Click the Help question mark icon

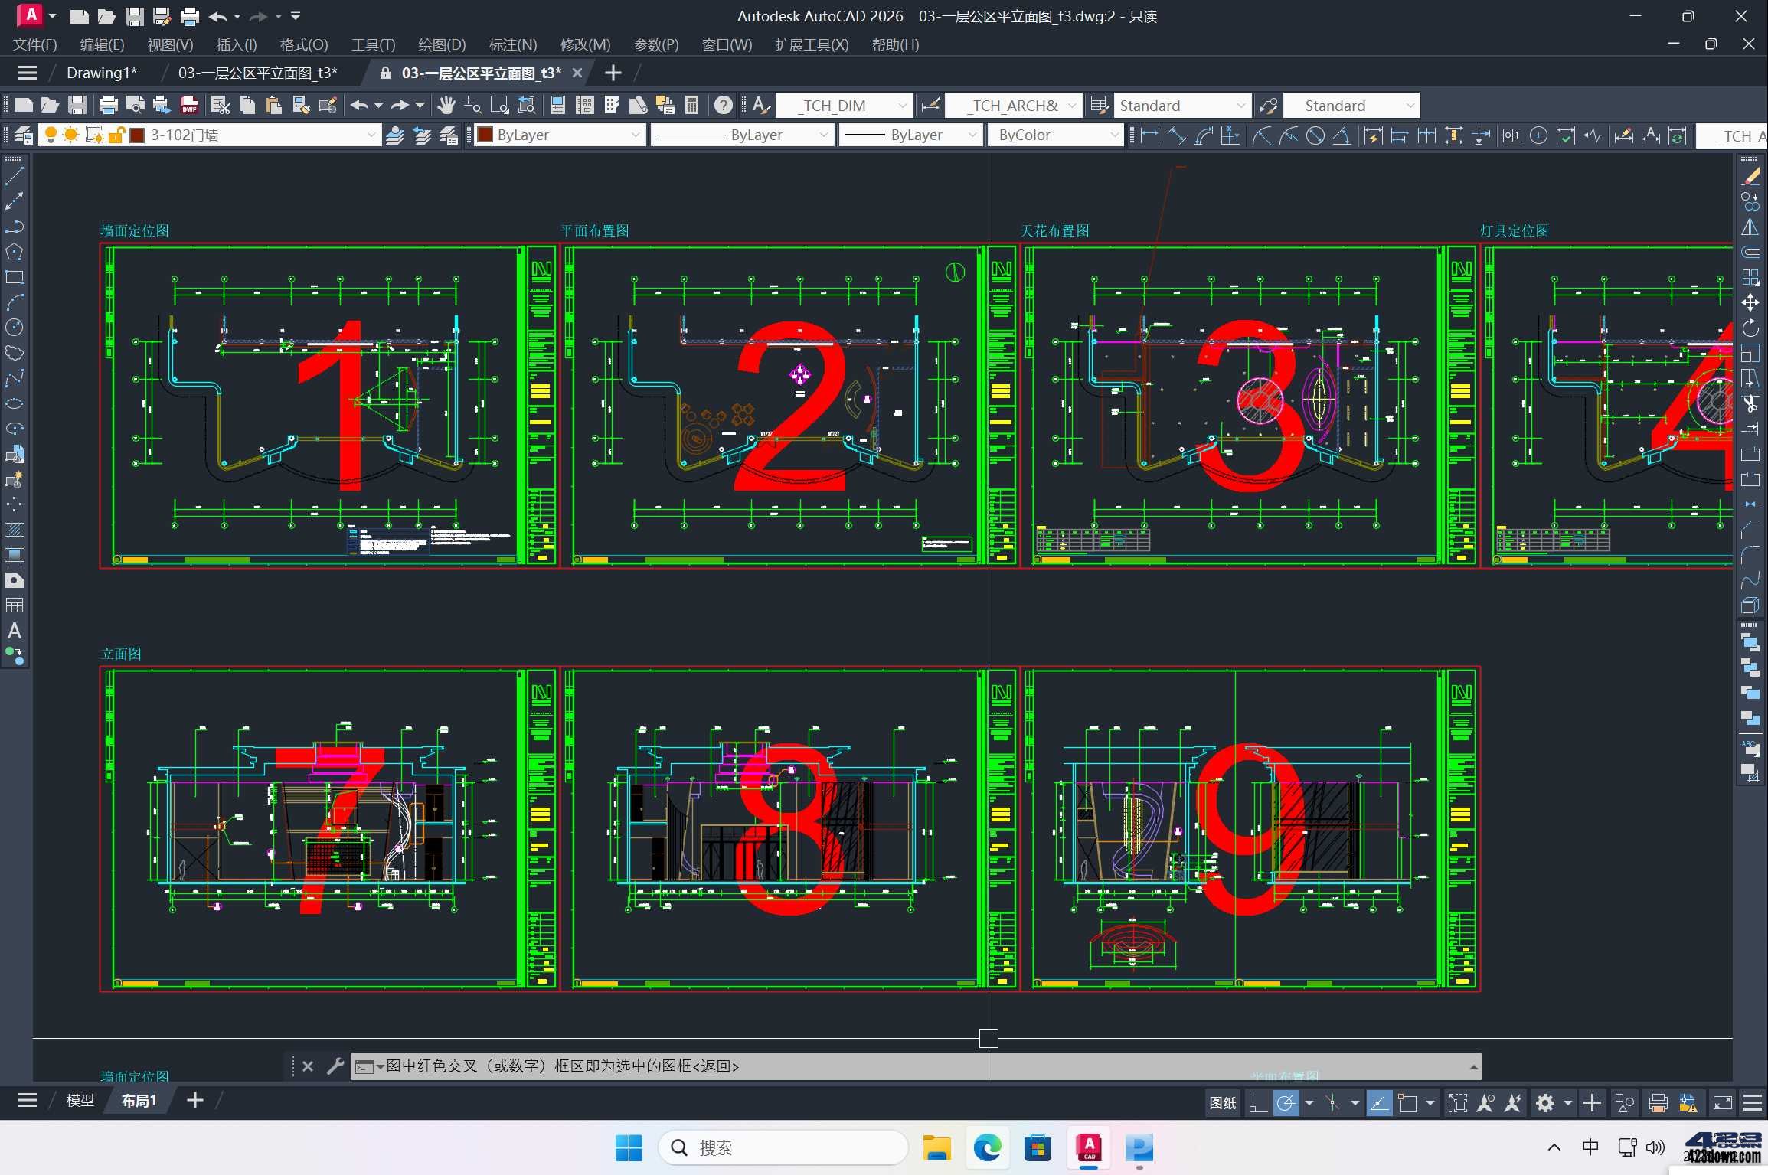(x=723, y=106)
